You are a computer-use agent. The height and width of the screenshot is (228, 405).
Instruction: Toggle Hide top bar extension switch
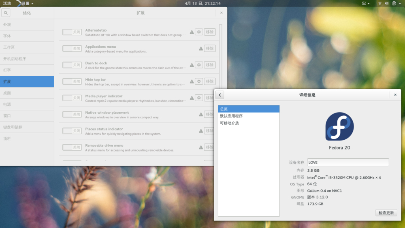click(x=72, y=81)
